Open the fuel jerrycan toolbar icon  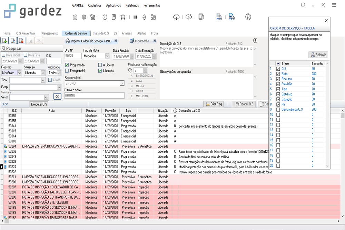(x=75, y=17)
